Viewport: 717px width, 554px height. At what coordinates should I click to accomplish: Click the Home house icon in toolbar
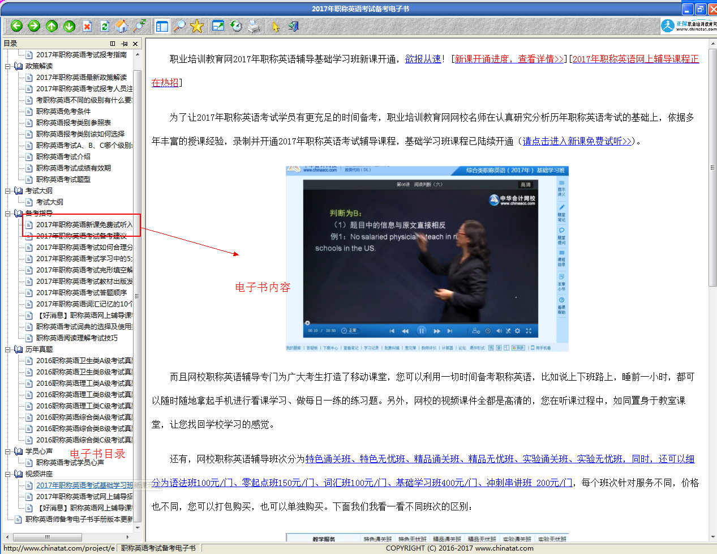pyautogui.click(x=122, y=26)
